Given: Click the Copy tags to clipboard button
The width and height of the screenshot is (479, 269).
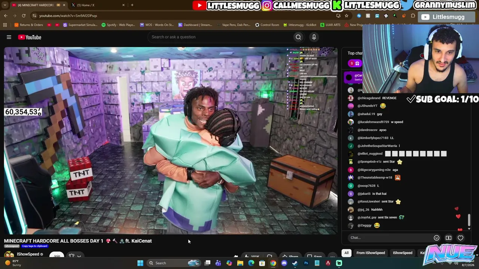Looking at the screenshot, I should [34, 246].
